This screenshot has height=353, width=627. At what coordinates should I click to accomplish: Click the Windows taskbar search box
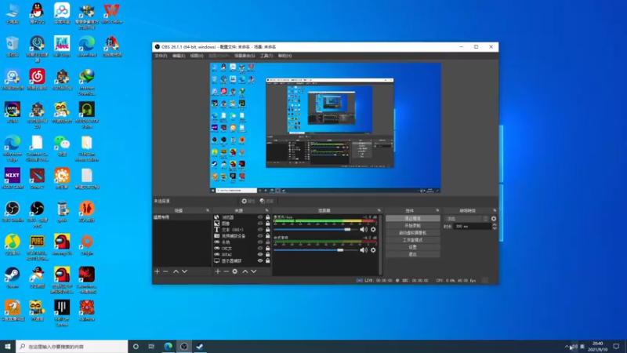(72, 347)
